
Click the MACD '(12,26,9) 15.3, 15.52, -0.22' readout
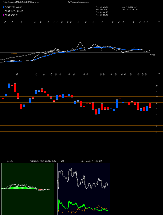[43, 161]
